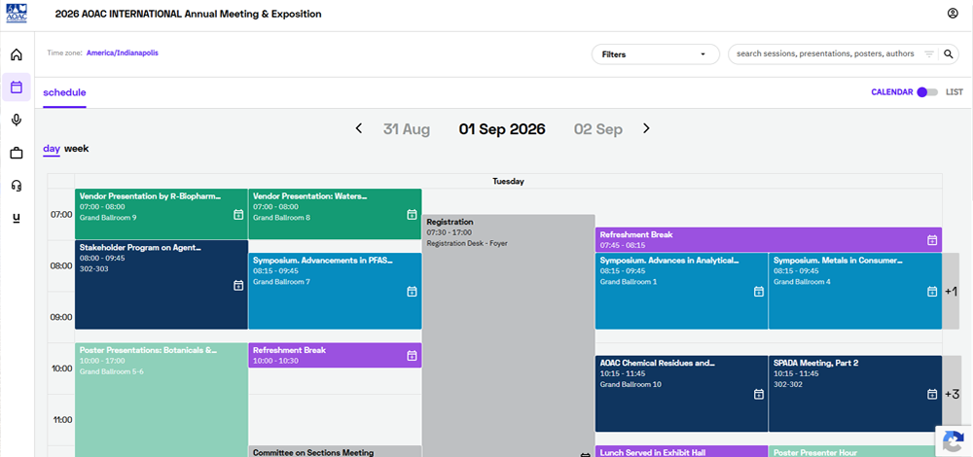Add Stakeholder Program on Agent to calendar
Screen dimensions: 973x457
(237, 285)
